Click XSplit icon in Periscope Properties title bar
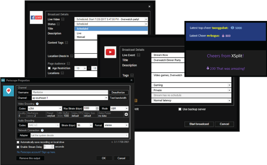Image resolution: width=267 pixels, height=165 pixels. point(3,80)
